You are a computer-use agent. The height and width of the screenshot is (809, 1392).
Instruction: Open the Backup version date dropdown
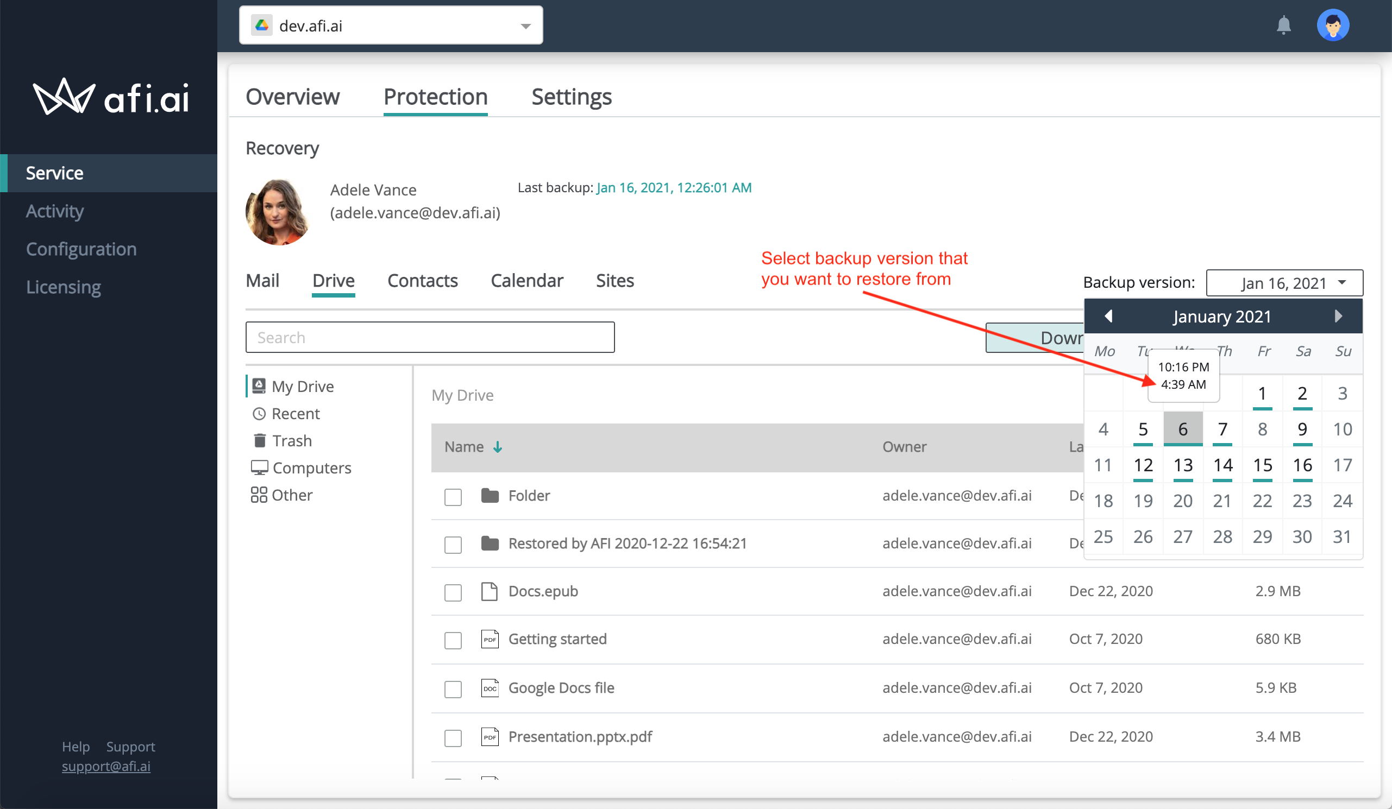click(1284, 283)
